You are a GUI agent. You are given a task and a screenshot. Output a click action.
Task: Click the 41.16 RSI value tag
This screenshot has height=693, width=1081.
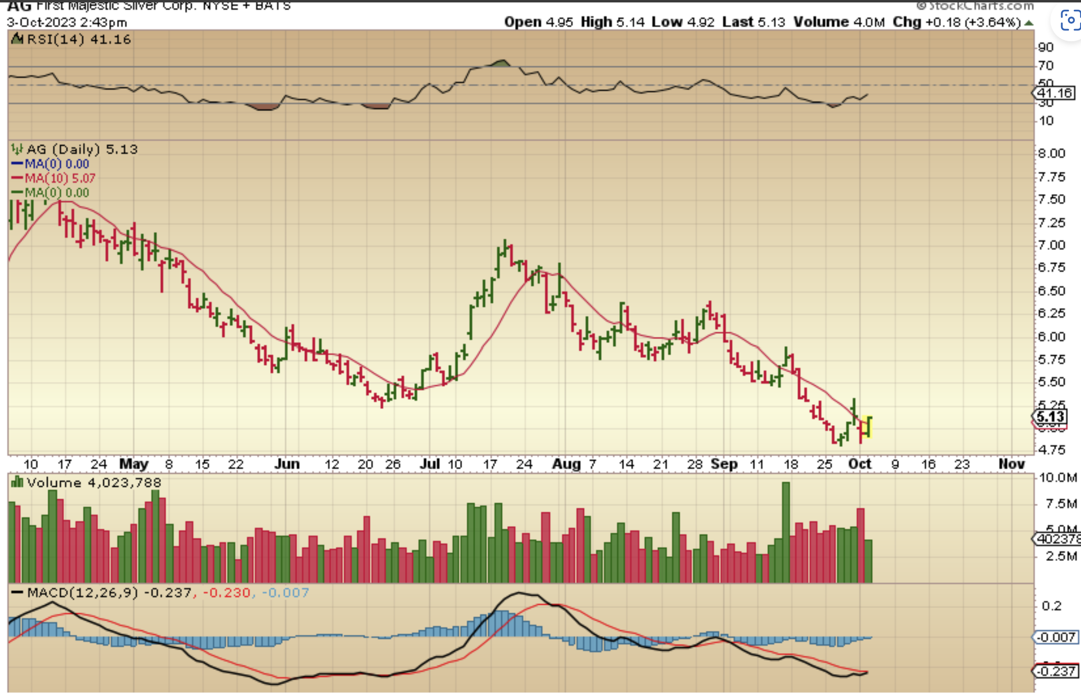pyautogui.click(x=1055, y=93)
